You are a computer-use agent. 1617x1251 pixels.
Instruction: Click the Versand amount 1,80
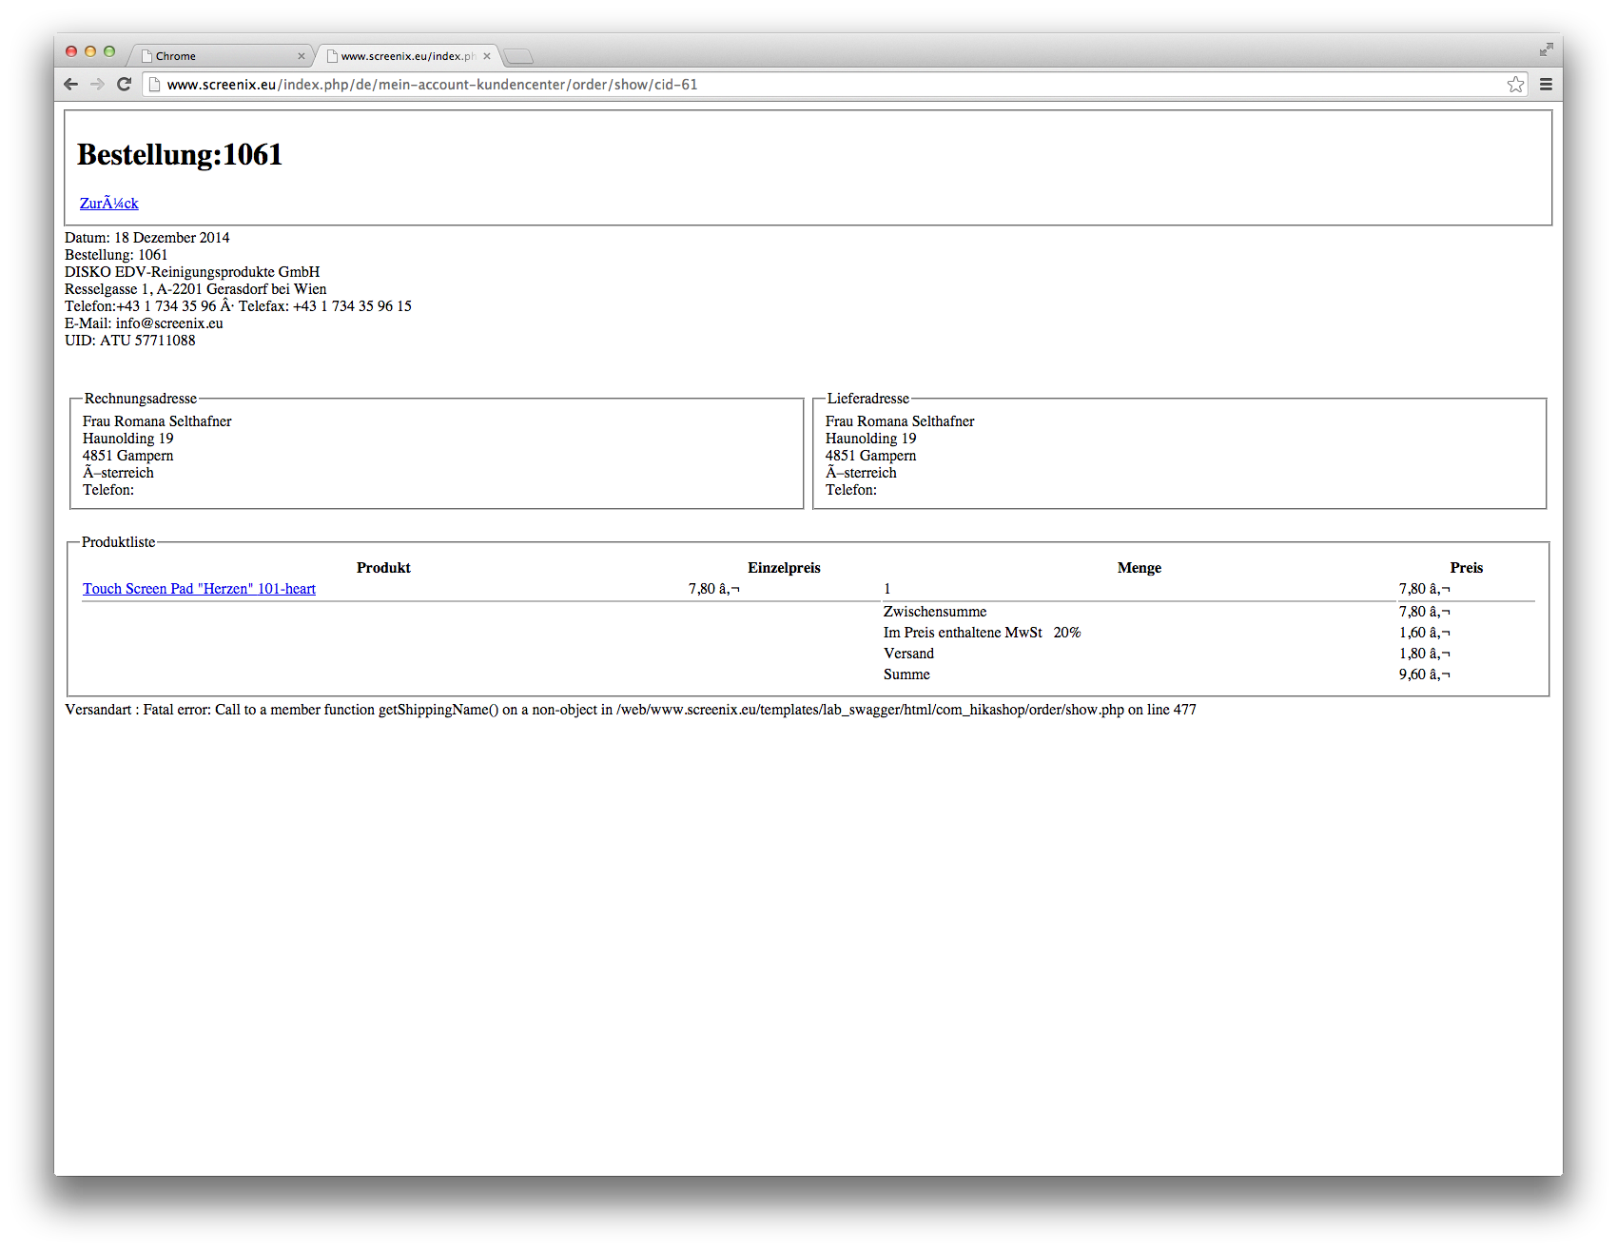[1425, 654]
